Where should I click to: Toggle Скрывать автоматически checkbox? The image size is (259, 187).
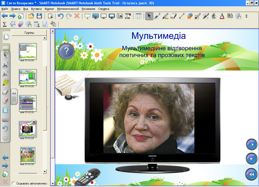click(14, 183)
